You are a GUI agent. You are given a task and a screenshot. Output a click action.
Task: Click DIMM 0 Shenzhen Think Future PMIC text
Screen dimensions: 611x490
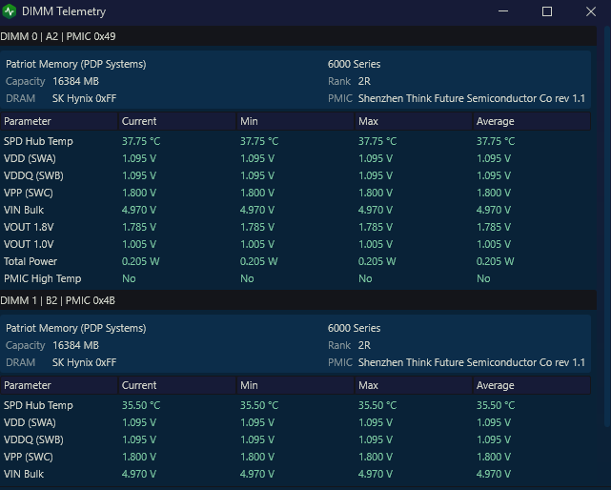[x=472, y=98]
